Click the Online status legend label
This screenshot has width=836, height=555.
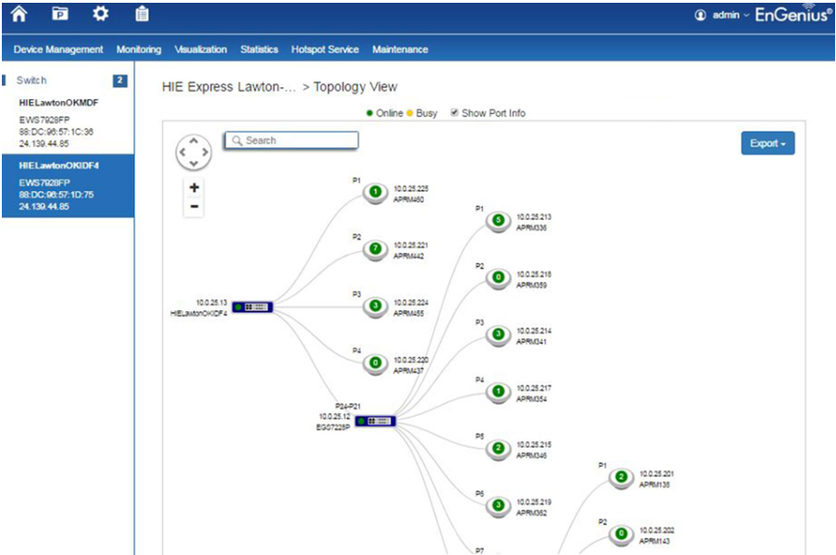[389, 113]
